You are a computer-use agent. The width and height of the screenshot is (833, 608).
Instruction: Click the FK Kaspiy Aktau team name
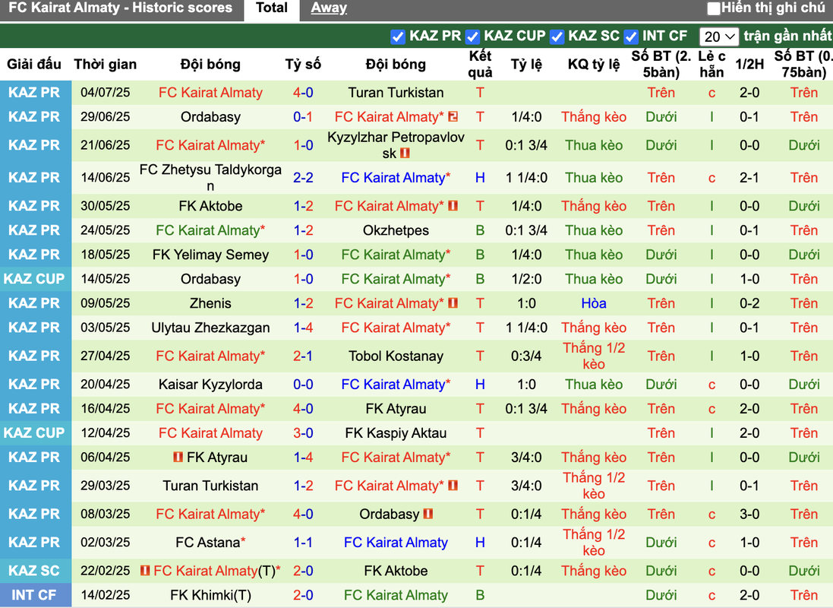[396, 433]
